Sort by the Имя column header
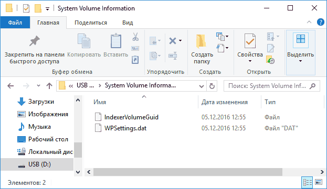 click(100, 102)
